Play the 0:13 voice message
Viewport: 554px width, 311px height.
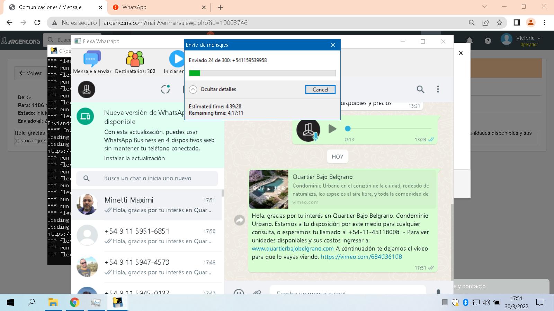(x=332, y=129)
